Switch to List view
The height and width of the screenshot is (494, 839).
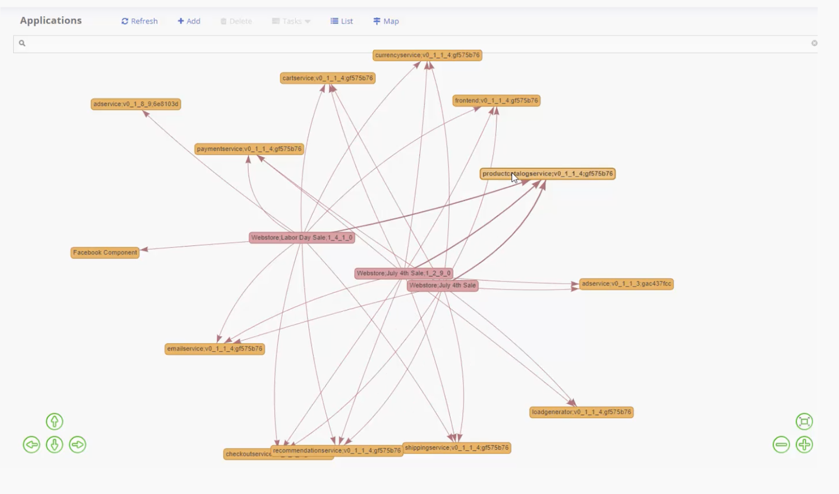342,22
